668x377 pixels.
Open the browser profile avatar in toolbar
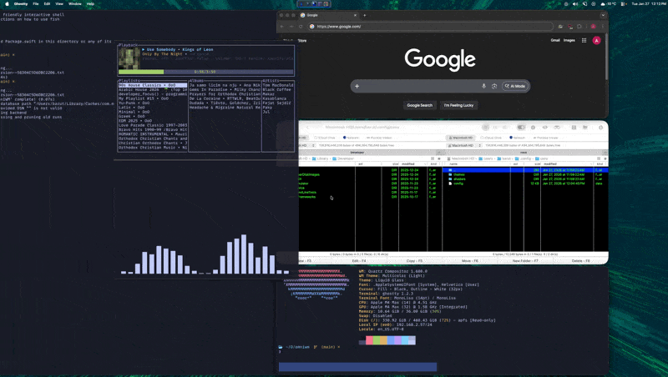click(593, 27)
